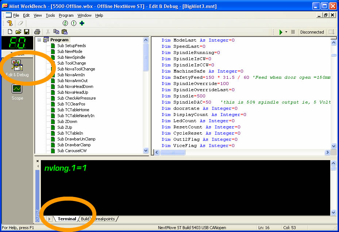This screenshot has height=232, width=339.
Task: Click the tab scroll right arrow beside Terminal
Action: coord(50,219)
